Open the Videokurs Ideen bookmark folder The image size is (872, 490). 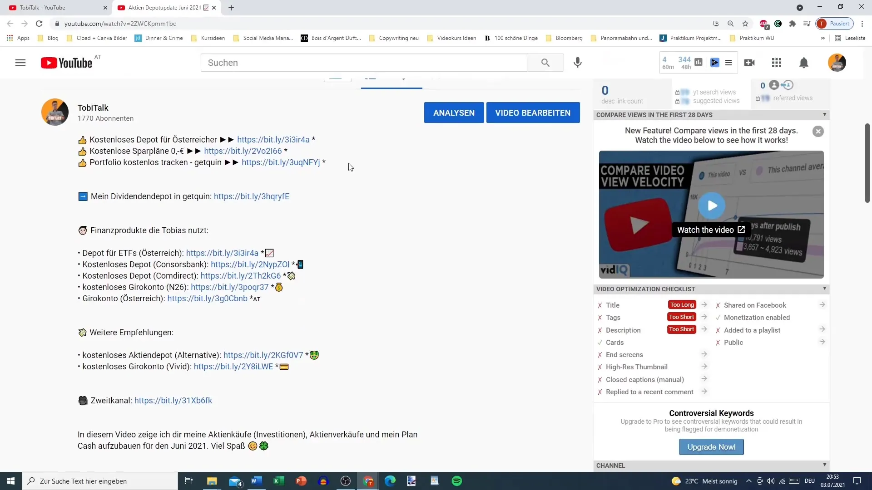coord(451,38)
